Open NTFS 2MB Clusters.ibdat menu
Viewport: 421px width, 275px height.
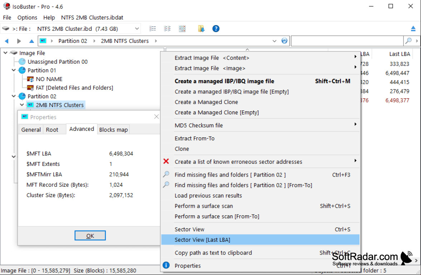coord(92,18)
